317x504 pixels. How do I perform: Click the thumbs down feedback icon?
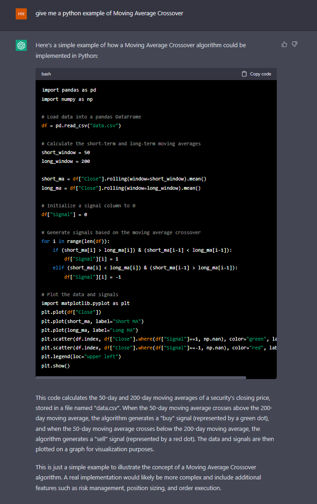(x=294, y=44)
